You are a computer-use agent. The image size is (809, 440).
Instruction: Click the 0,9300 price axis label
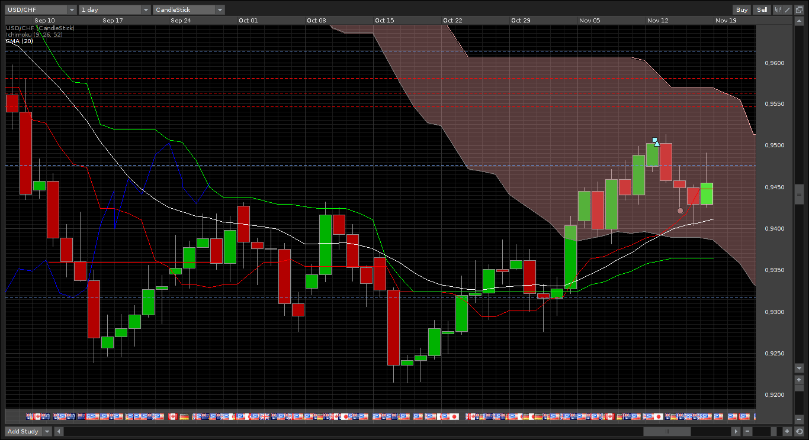[773, 312]
